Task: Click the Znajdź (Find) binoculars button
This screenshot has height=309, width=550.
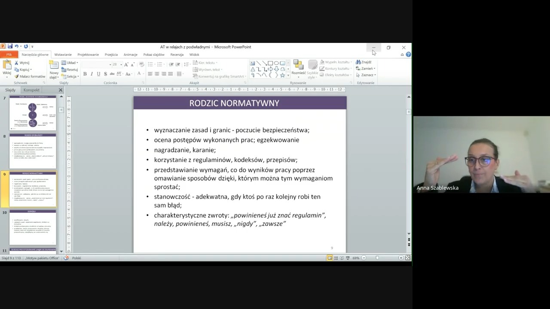Action: tap(364, 62)
